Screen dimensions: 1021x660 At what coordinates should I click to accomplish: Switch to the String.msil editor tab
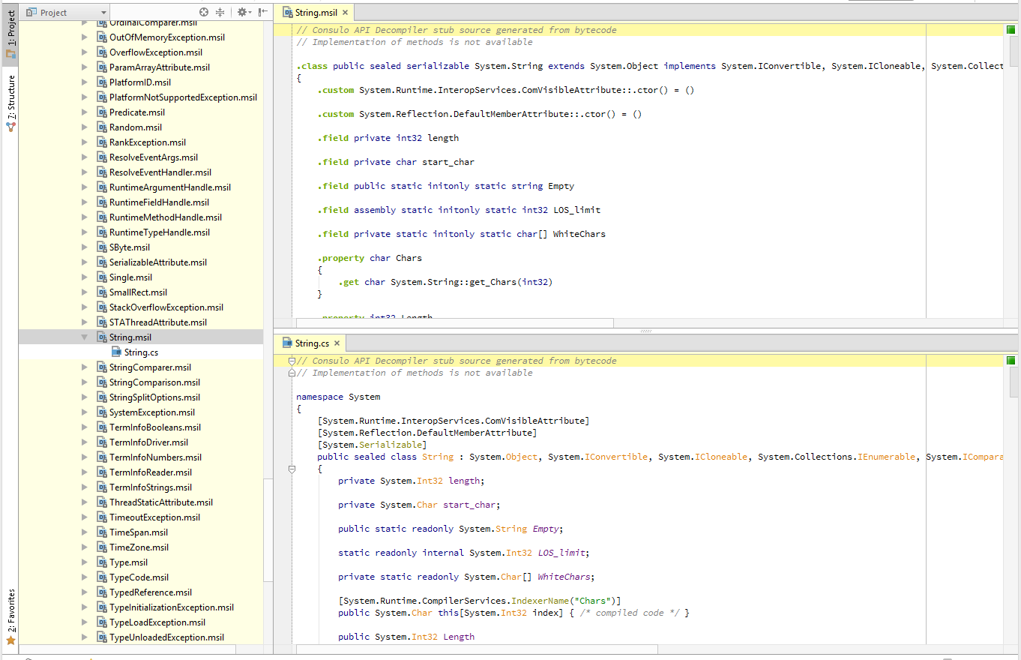[x=316, y=12]
